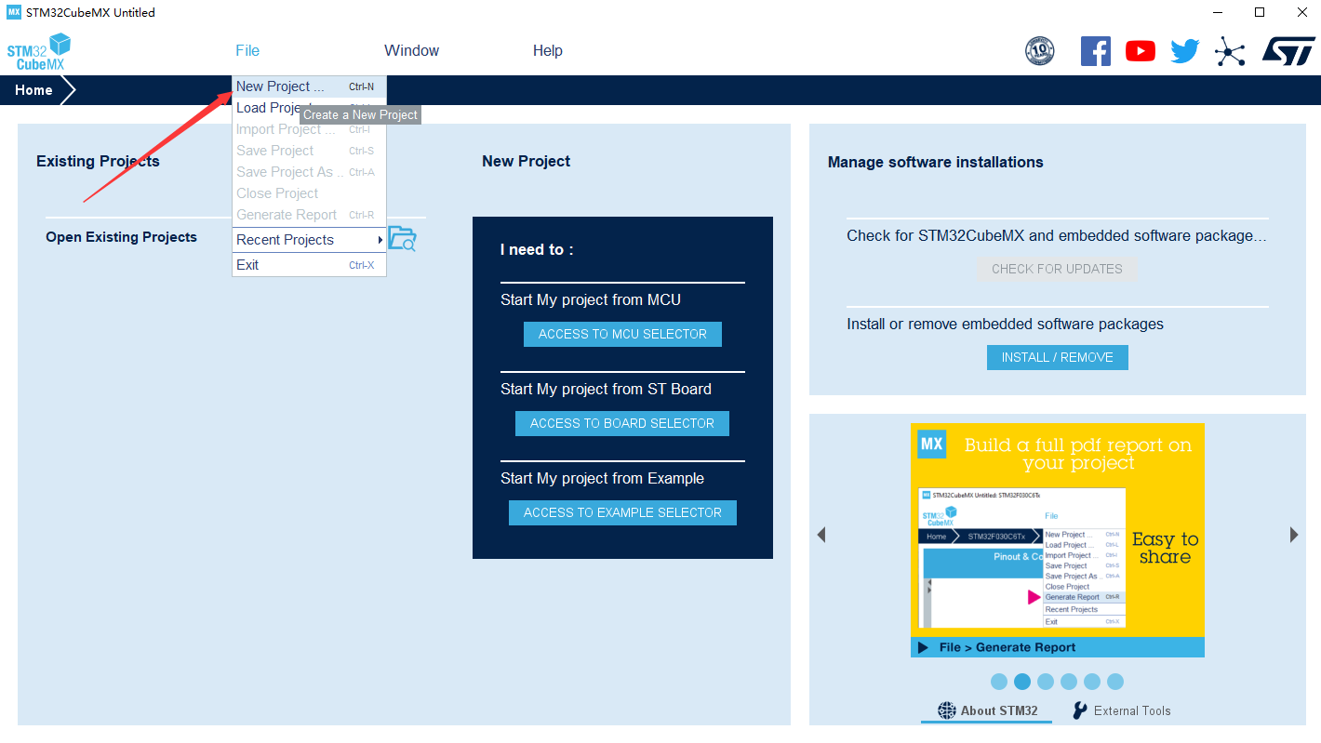Image resolution: width=1321 pixels, height=743 pixels.
Task: Click the External Tools wrench icon
Action: tap(1080, 710)
